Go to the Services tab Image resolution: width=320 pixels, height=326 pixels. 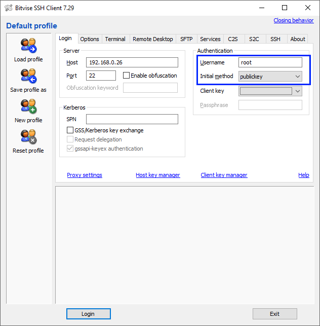click(210, 39)
